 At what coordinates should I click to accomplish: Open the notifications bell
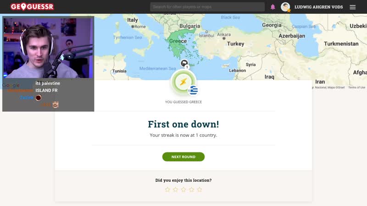[273, 7]
